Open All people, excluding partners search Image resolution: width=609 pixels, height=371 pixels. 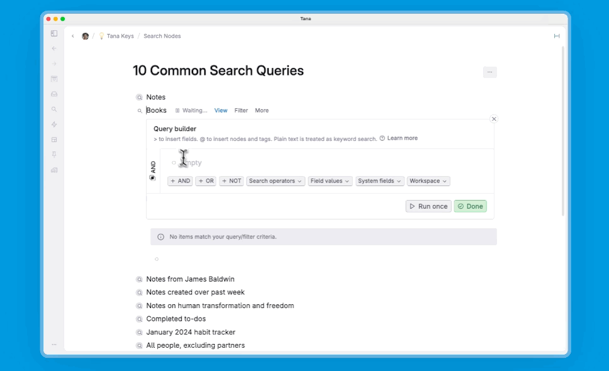click(196, 345)
